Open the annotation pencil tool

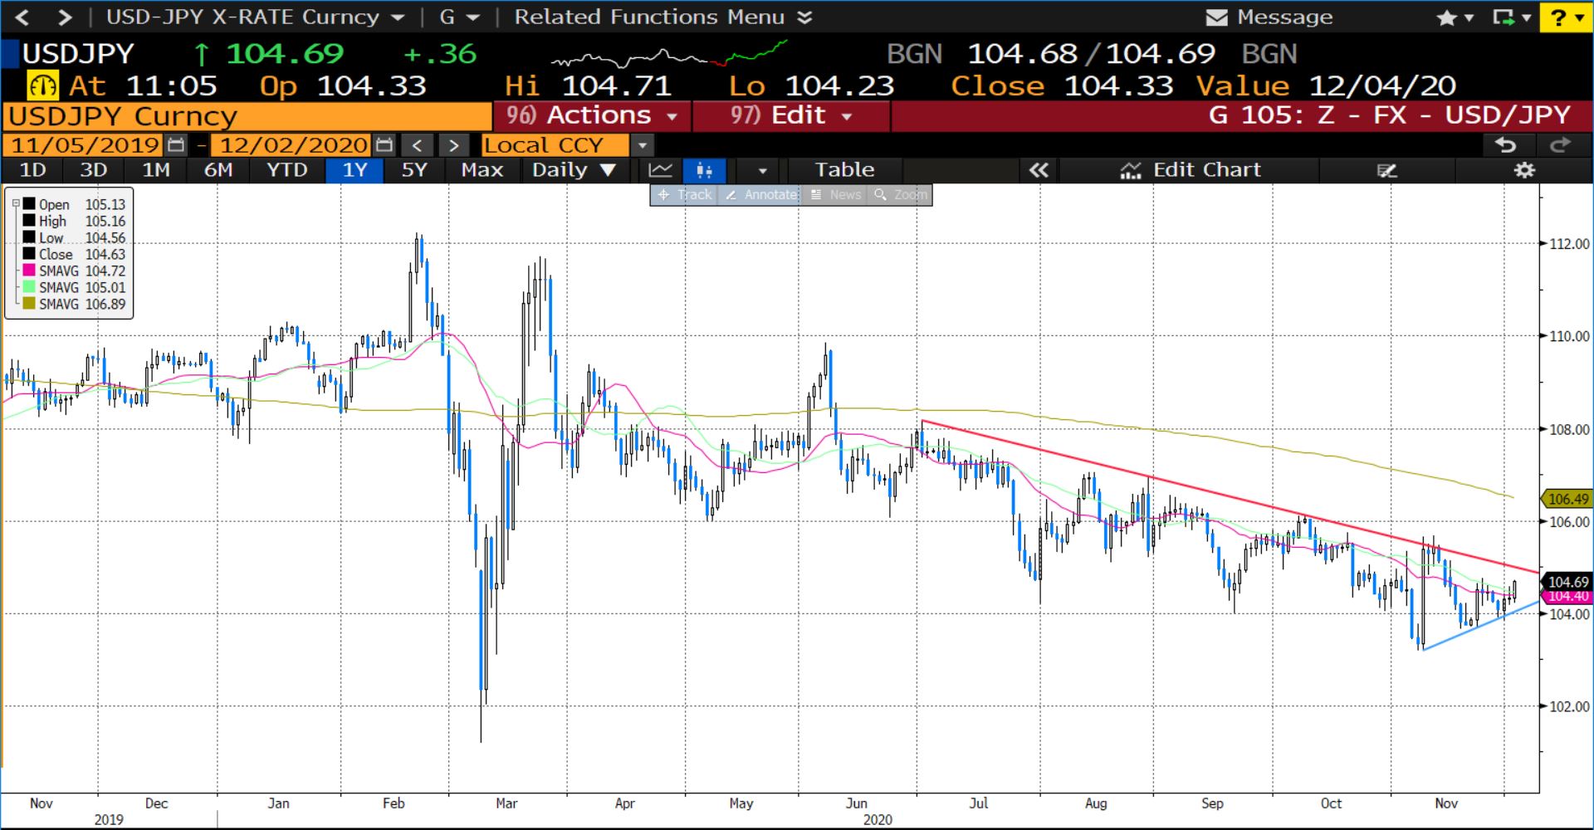coord(1386,170)
